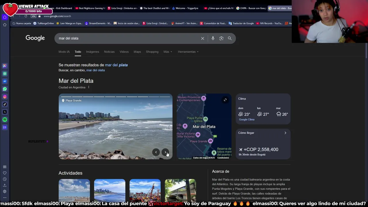
Task: Click the Playa Punta Iglesia map marker
Action: [205, 119]
